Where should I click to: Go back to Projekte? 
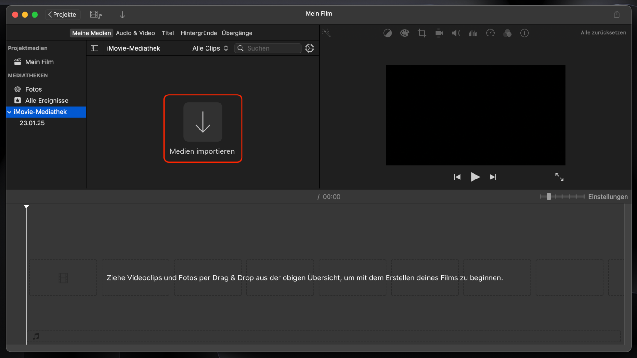click(x=62, y=15)
